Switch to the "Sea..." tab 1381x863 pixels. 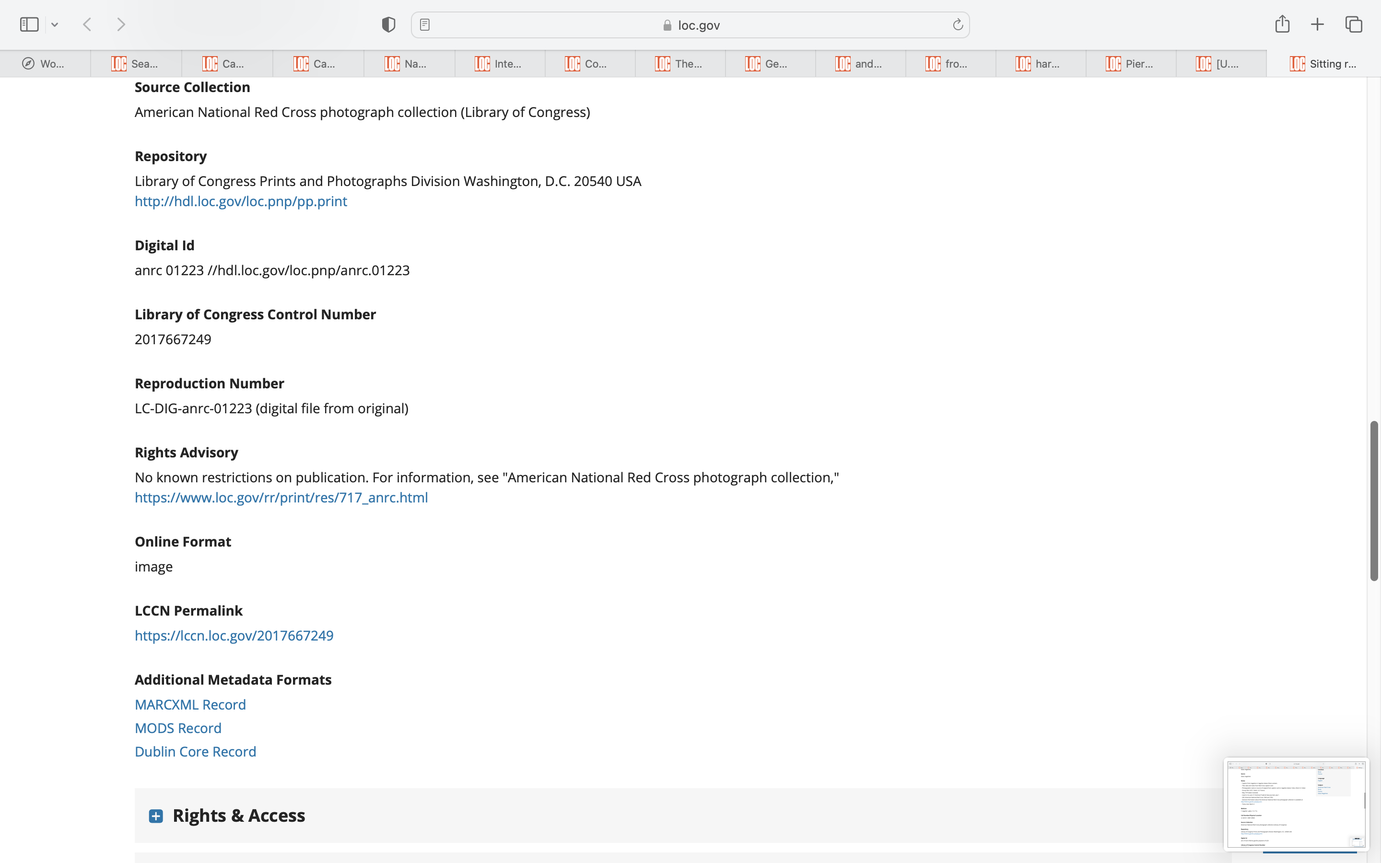click(136, 64)
